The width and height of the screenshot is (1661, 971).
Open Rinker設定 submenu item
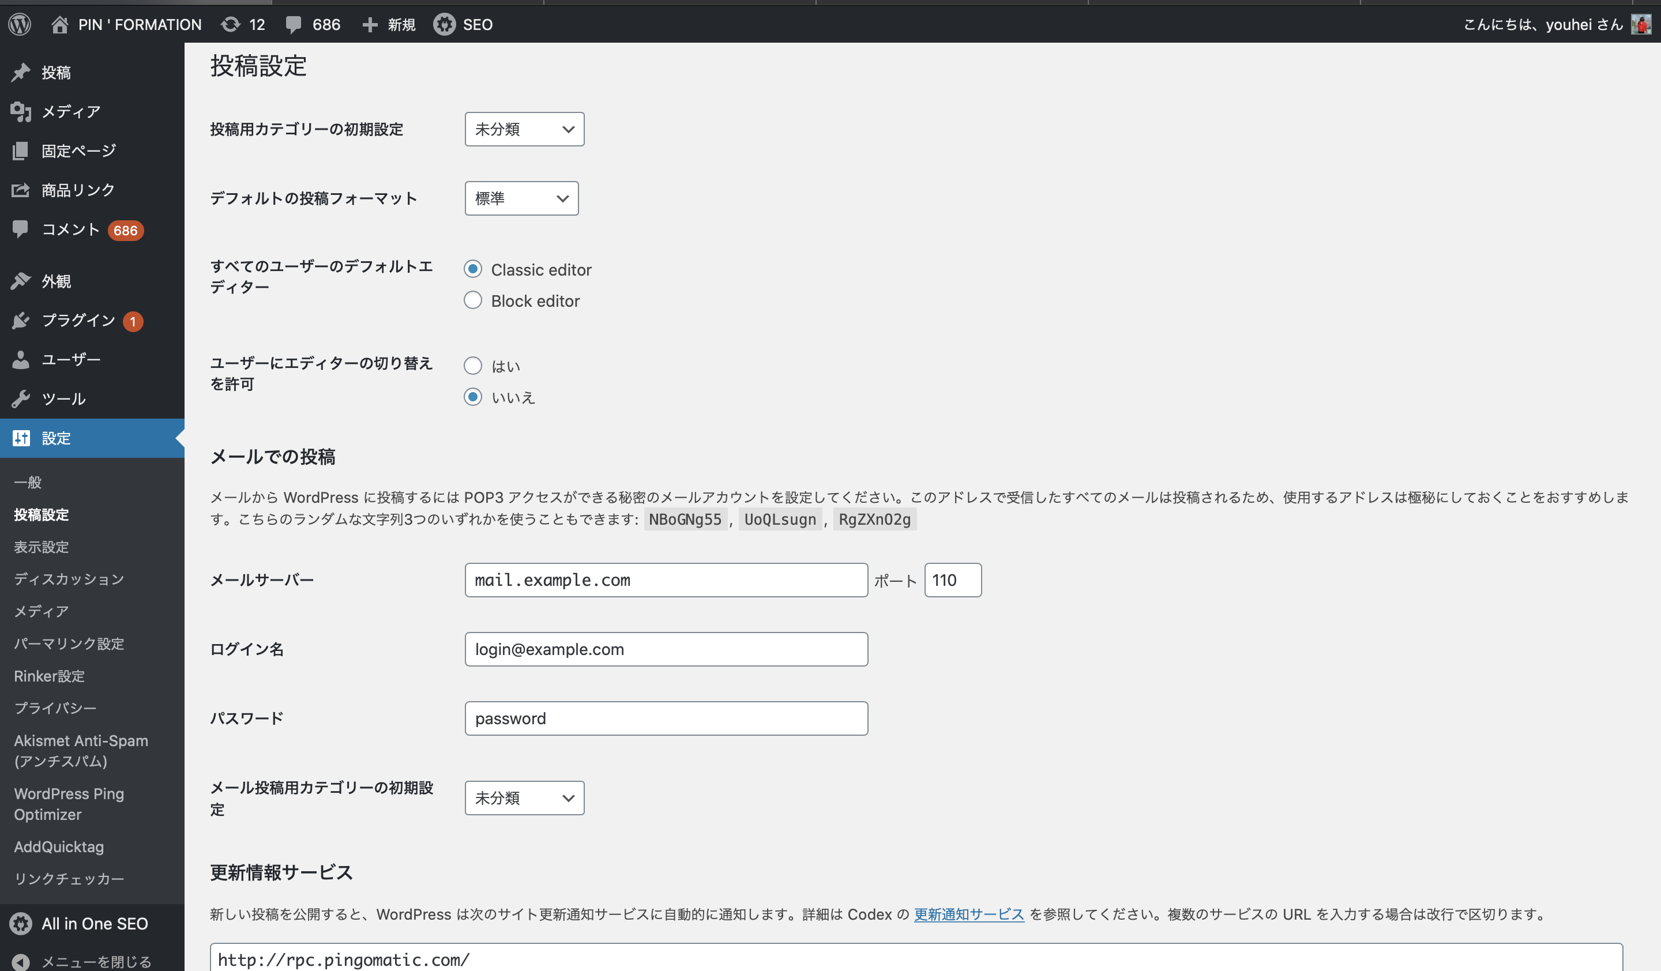50,676
